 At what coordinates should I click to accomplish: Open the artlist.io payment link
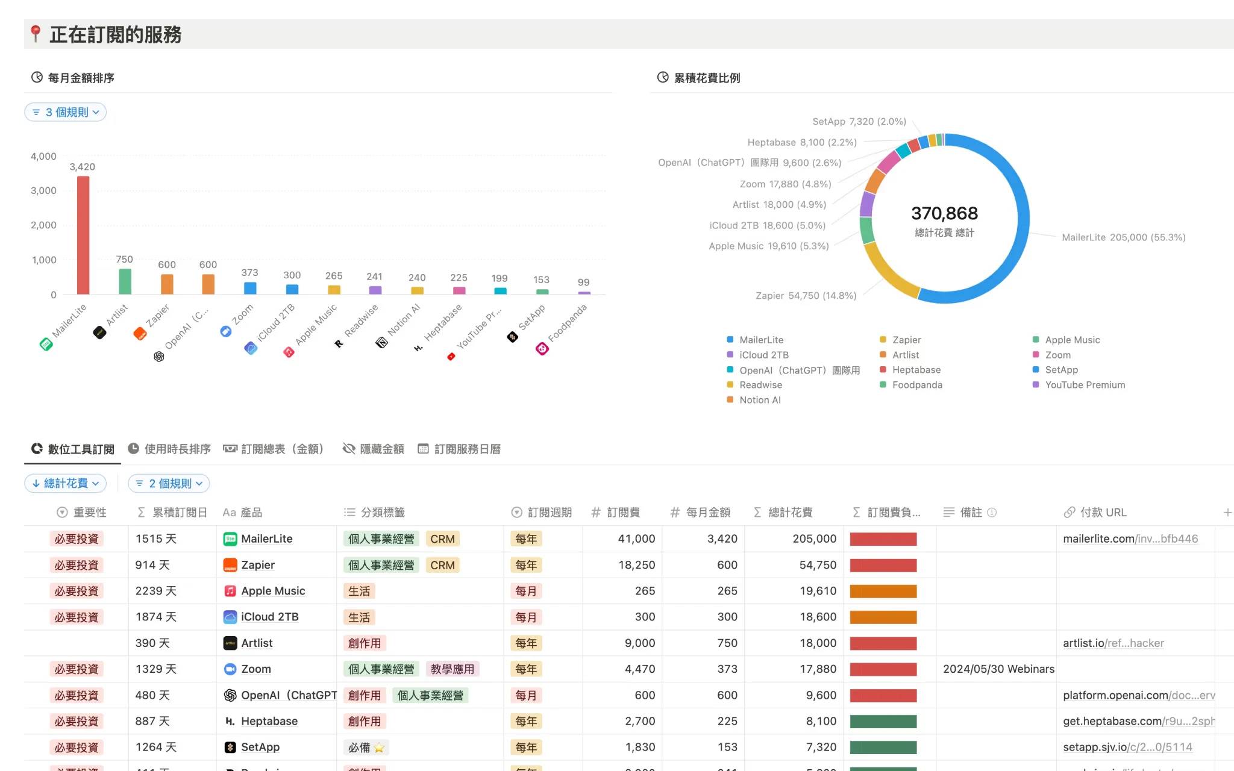pyautogui.click(x=1113, y=643)
